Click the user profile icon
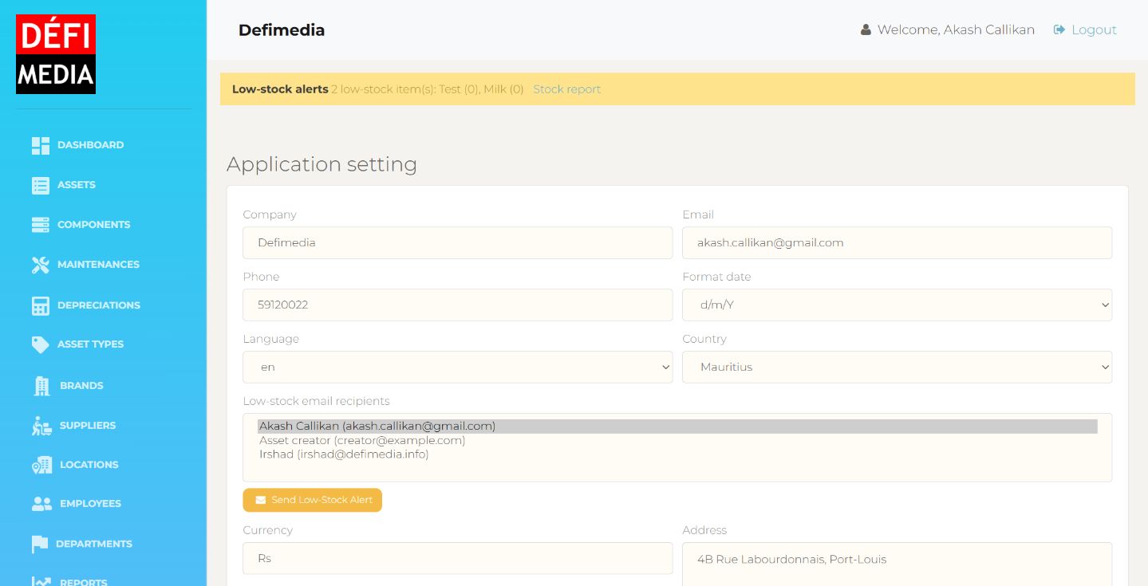The image size is (1148, 586). (866, 29)
